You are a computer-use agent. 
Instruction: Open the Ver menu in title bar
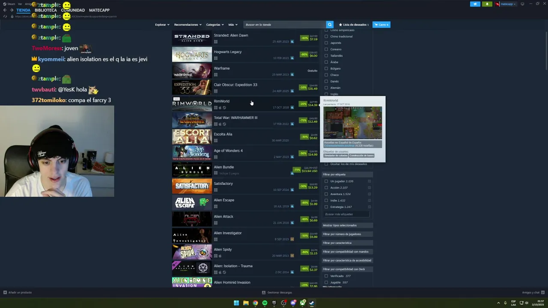[x=20, y=4]
